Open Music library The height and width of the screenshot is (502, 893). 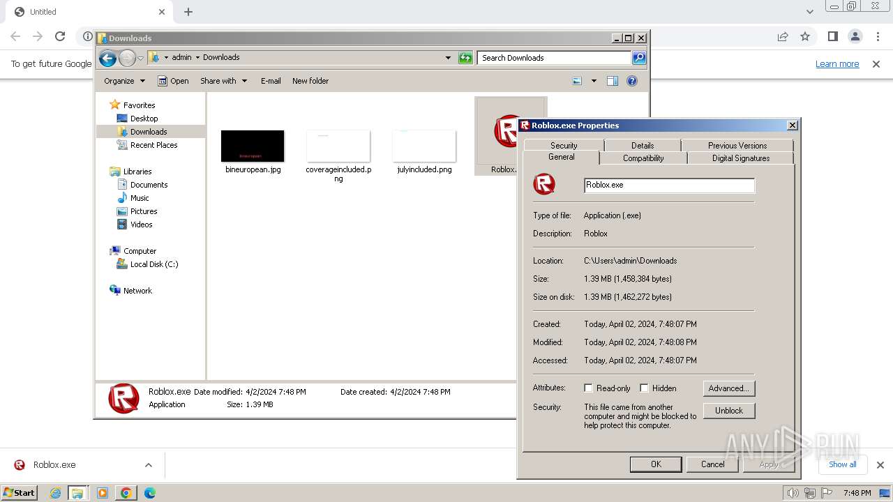click(133, 198)
